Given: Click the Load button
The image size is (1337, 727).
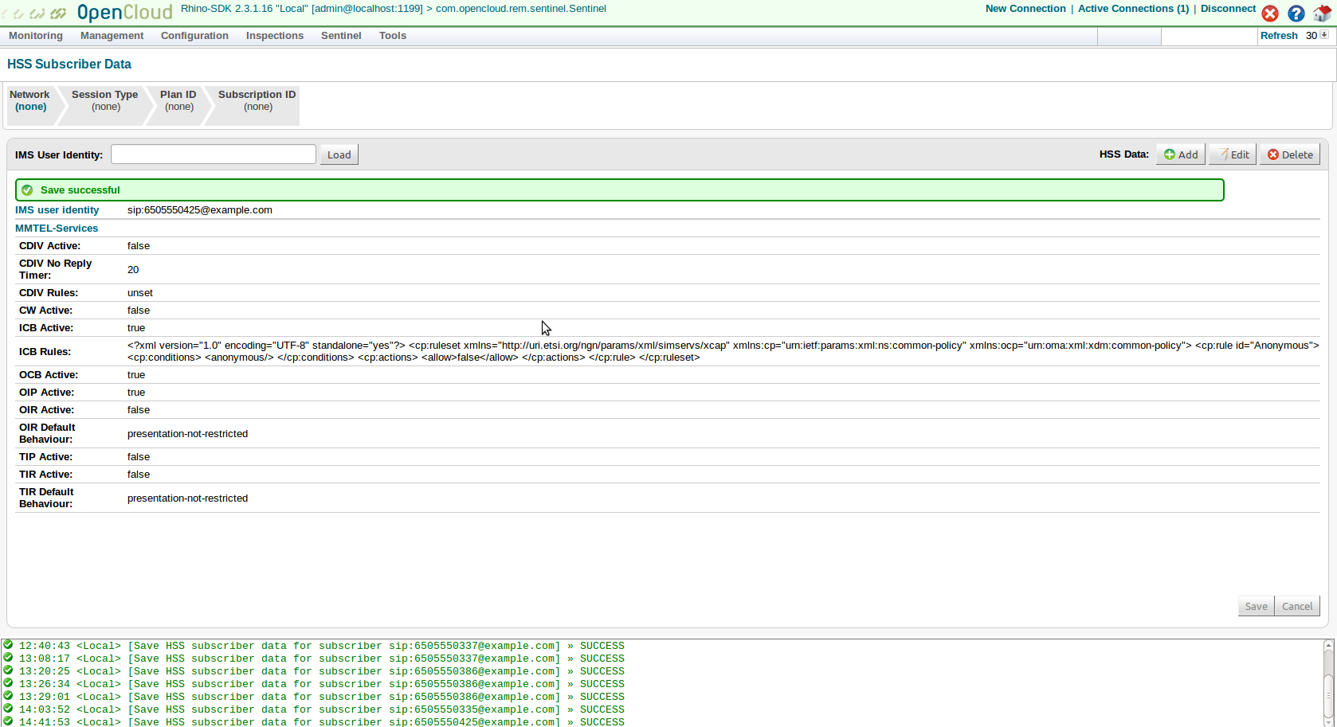Looking at the screenshot, I should click(x=339, y=154).
